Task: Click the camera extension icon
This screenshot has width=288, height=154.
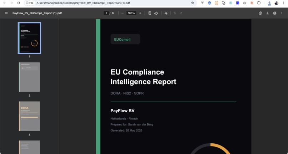Action: (x=245, y=3)
